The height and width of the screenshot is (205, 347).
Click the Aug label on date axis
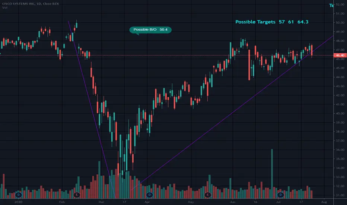(x=324, y=202)
